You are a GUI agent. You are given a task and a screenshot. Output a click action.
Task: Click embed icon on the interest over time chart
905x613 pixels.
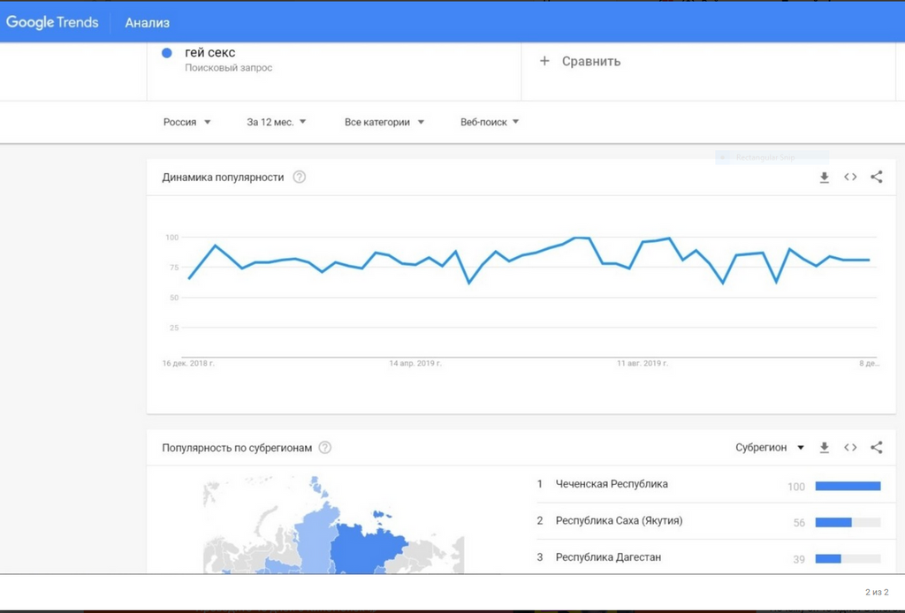coord(850,178)
